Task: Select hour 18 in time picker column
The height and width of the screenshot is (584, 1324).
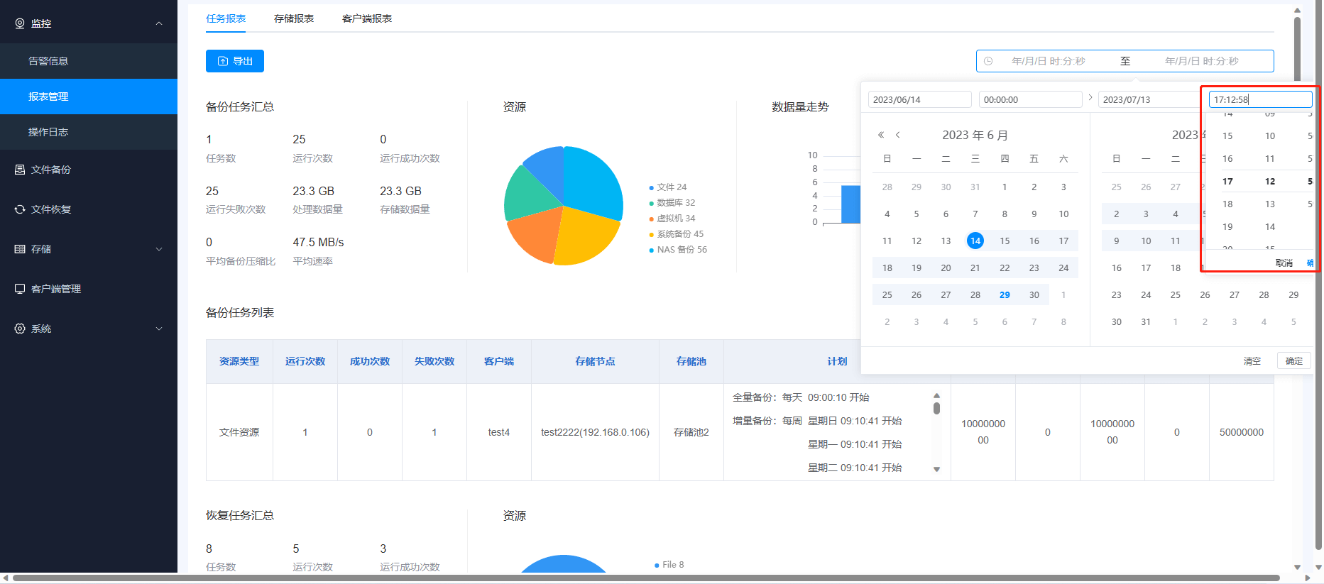Action: pyautogui.click(x=1227, y=204)
